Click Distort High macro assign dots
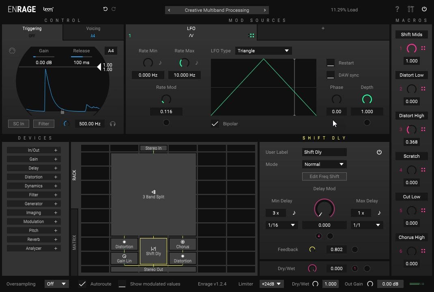The image size is (434, 292). click(423, 129)
